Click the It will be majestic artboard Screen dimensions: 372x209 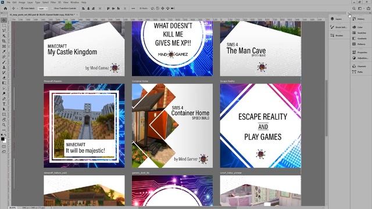point(84,125)
